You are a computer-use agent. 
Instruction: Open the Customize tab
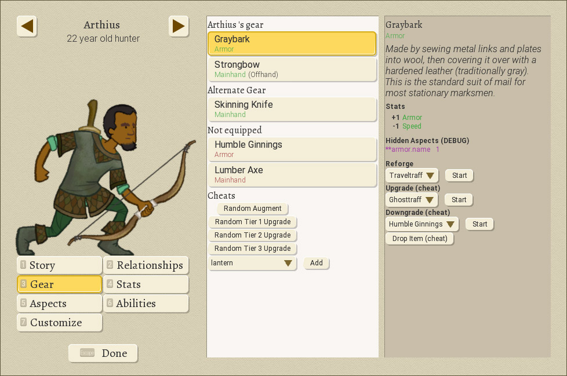click(x=60, y=323)
